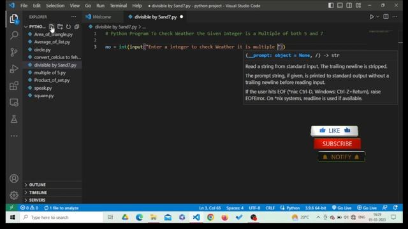Screen dimensions: 408x229
Task: Create a new folder in the explorer
Action: 60,27
